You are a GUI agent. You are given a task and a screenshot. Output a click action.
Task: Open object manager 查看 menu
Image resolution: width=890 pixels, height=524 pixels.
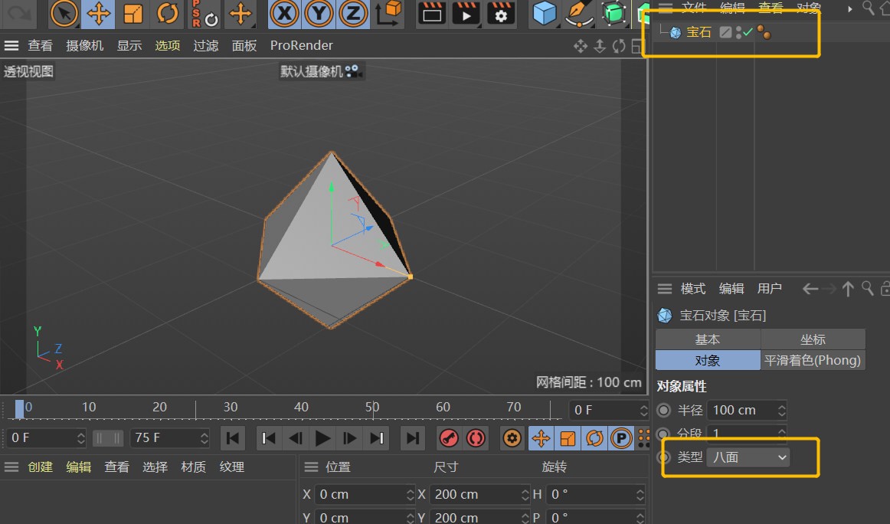click(x=771, y=8)
